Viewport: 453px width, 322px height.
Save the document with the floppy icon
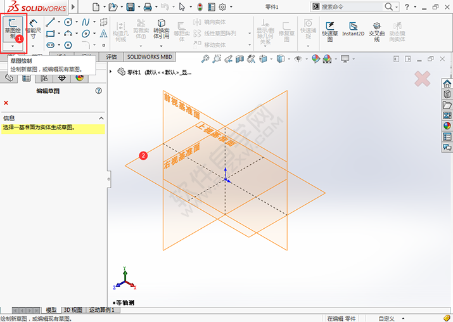pyautogui.click(x=131, y=7)
